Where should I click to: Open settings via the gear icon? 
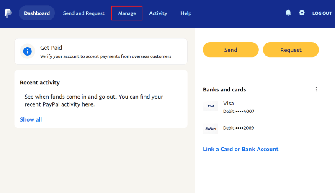point(301,13)
